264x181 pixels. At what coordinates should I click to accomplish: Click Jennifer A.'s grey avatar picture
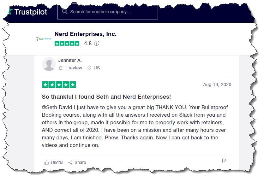49,64
